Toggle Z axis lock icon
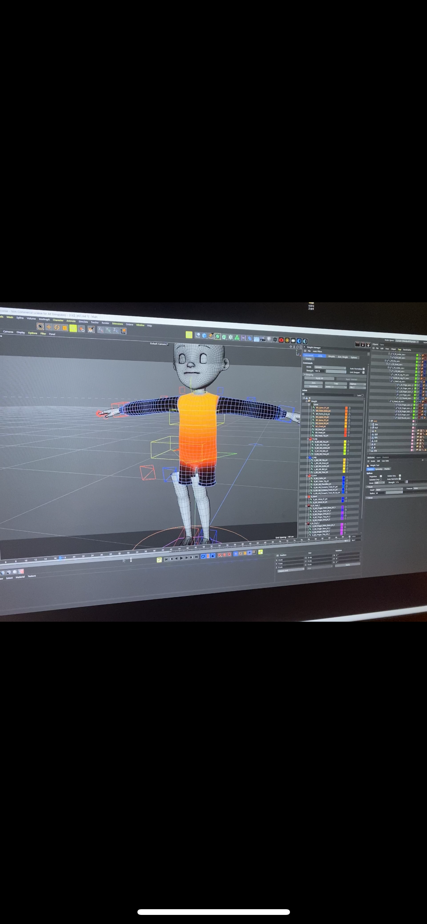 pyautogui.click(x=115, y=330)
